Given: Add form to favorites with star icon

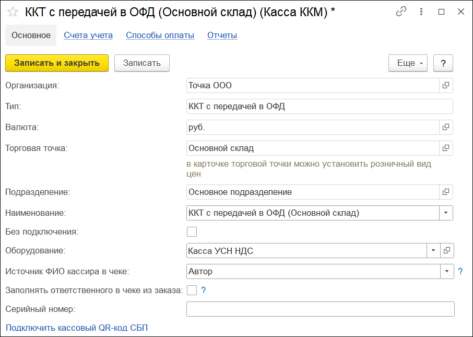Looking at the screenshot, I should (13, 11).
